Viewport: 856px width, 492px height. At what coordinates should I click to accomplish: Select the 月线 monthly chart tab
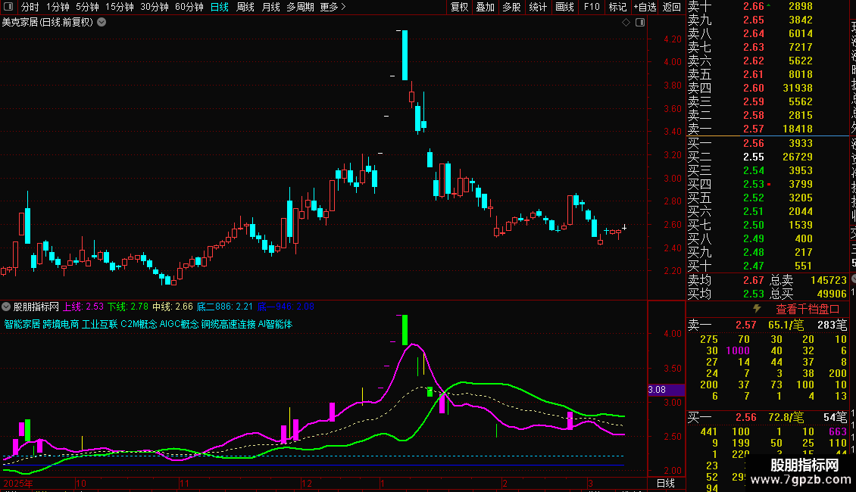270,7
